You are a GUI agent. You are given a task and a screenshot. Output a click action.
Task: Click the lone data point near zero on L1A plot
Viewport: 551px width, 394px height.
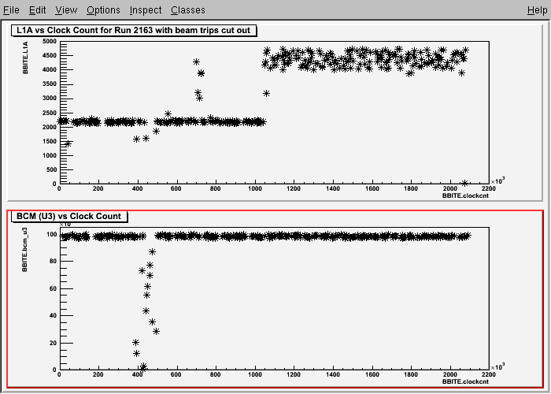click(x=464, y=184)
